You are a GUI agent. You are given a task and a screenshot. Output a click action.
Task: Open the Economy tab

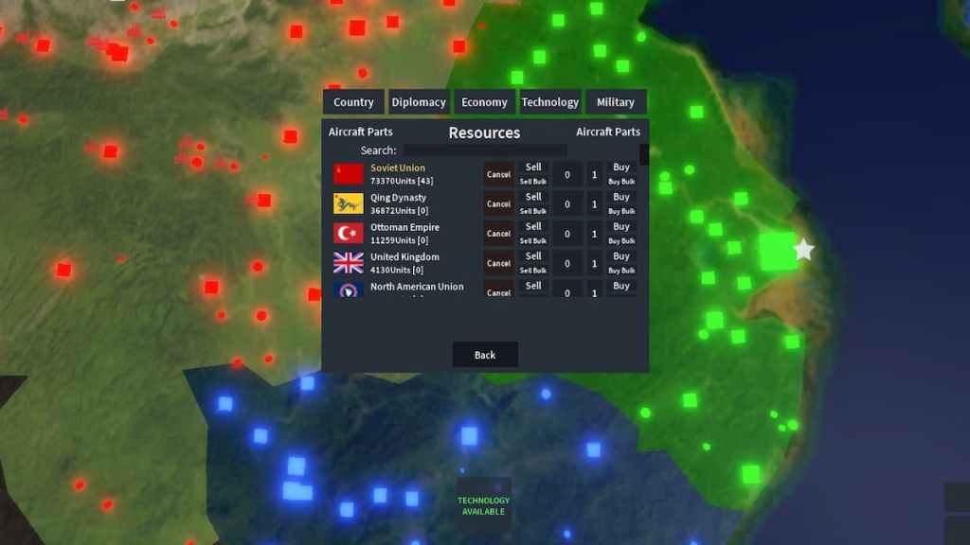coord(484,102)
